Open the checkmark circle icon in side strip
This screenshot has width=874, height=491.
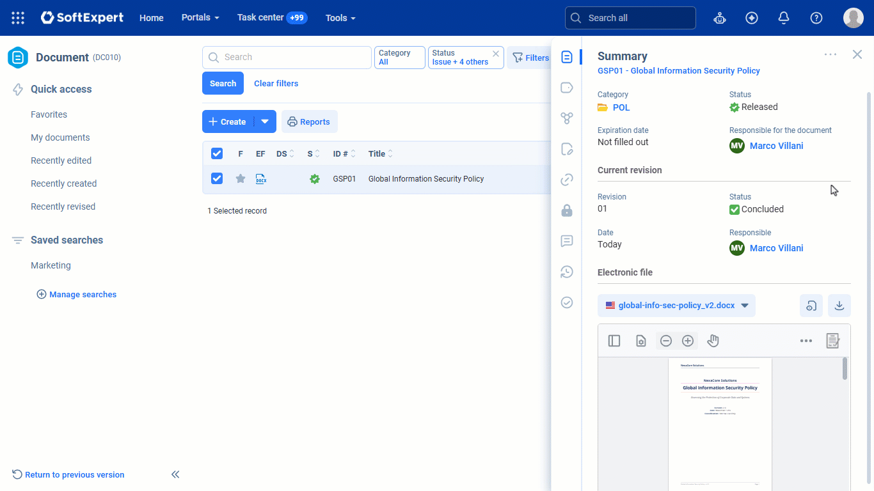(x=566, y=302)
